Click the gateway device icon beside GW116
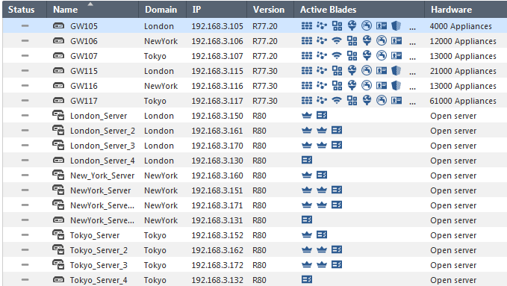Image resolution: width=507 pixels, height=286 pixels. click(58, 85)
